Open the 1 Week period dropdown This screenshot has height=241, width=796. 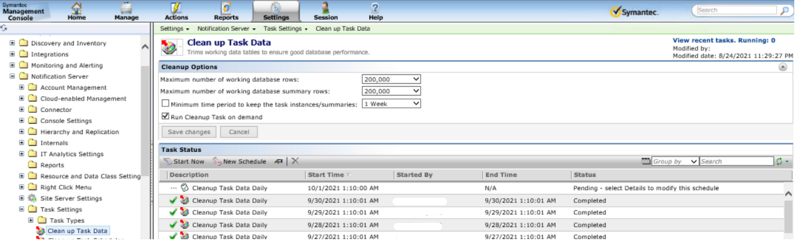tap(391, 104)
